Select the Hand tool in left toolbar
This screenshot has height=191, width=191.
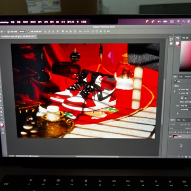tap(2, 111)
